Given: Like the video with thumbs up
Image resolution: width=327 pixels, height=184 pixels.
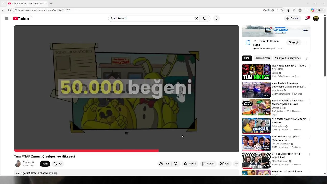Looking at the screenshot, I should point(164,164).
